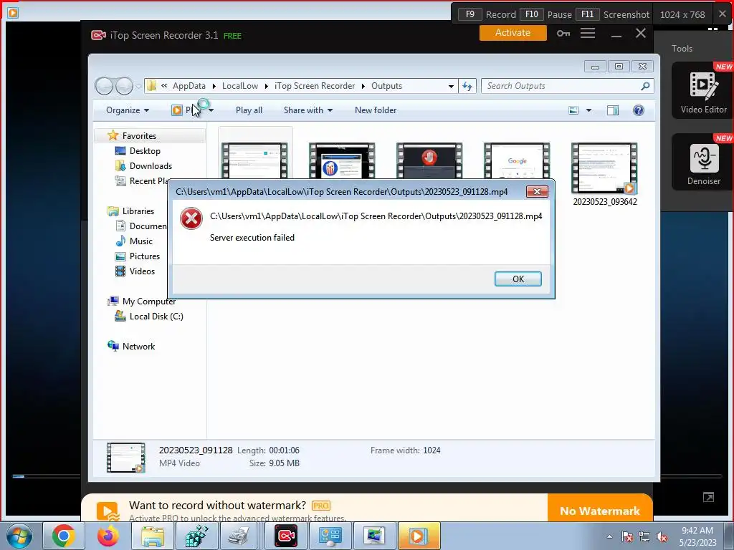This screenshot has height=550, width=734.
Task: Select the first video thumbnail
Action: 254,160
